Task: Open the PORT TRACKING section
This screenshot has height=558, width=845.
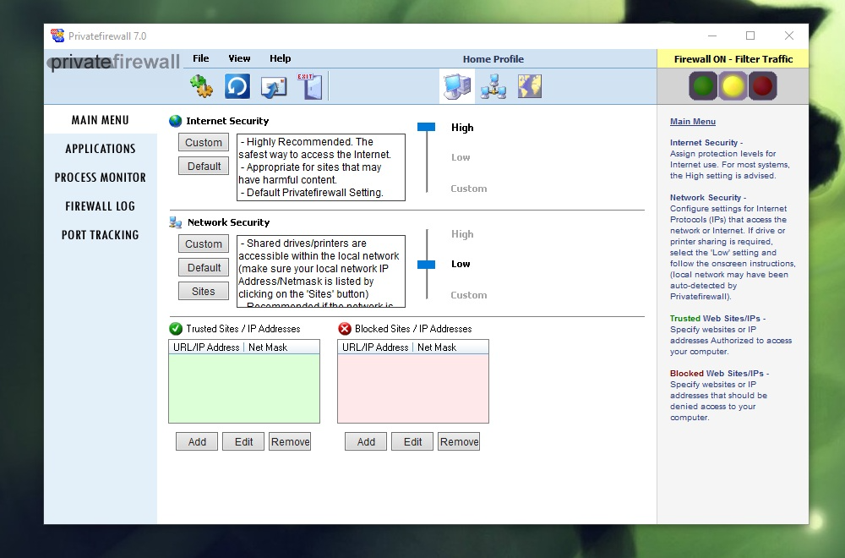Action: click(x=101, y=234)
